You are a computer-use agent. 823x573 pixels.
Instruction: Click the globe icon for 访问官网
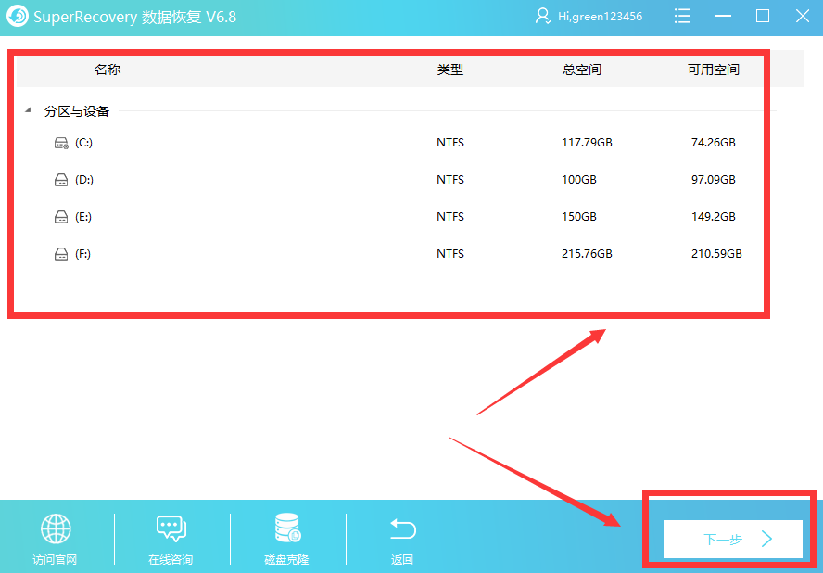tap(56, 528)
